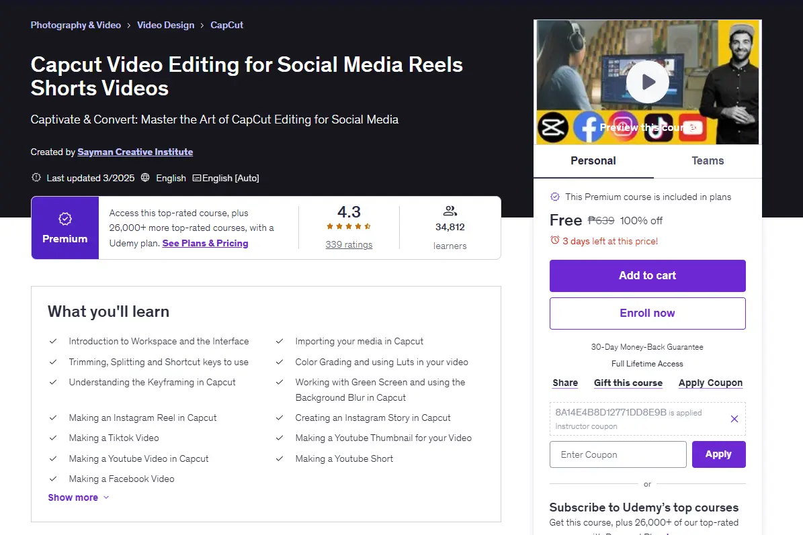This screenshot has height=535, width=803.
Task: Click Apply Coupon link
Action: click(710, 383)
